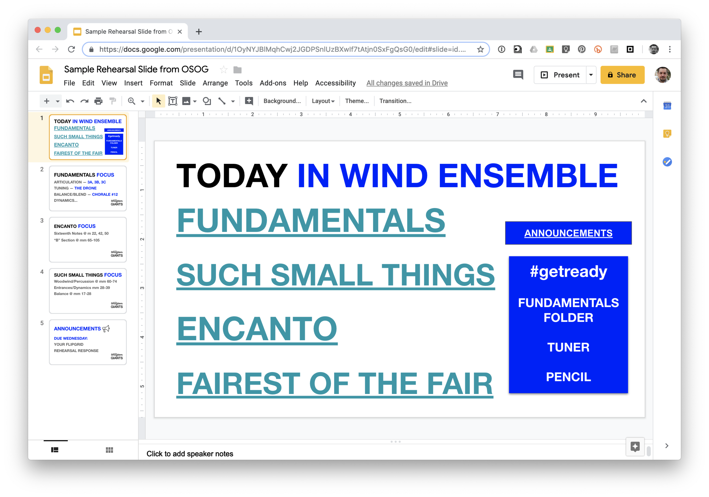Click the zoom magnifier icon
709x497 pixels.
132,101
